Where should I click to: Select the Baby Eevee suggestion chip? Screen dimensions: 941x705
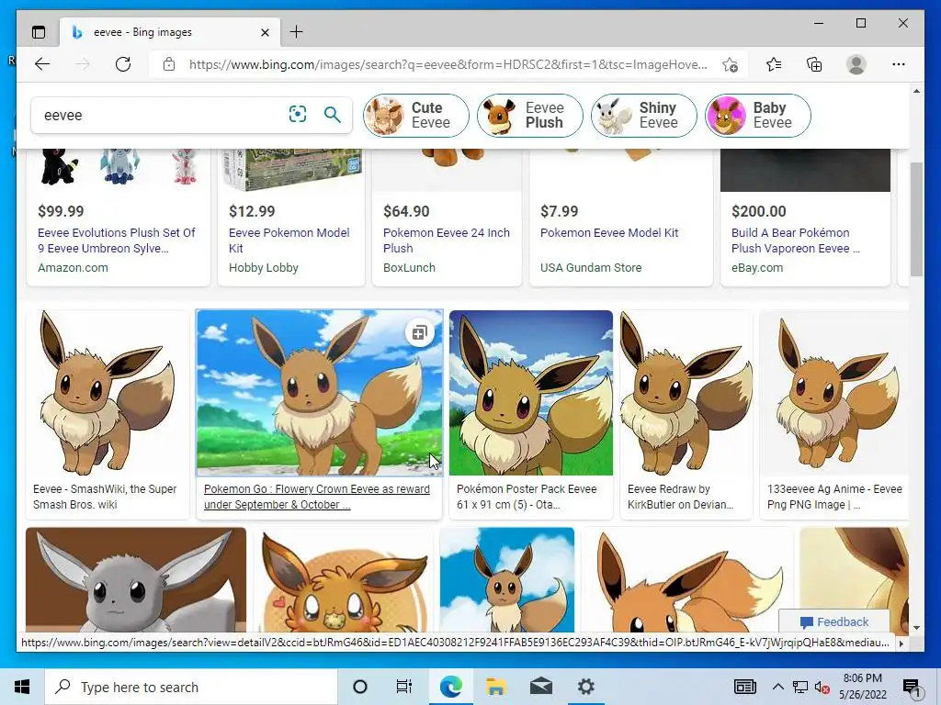click(x=758, y=115)
